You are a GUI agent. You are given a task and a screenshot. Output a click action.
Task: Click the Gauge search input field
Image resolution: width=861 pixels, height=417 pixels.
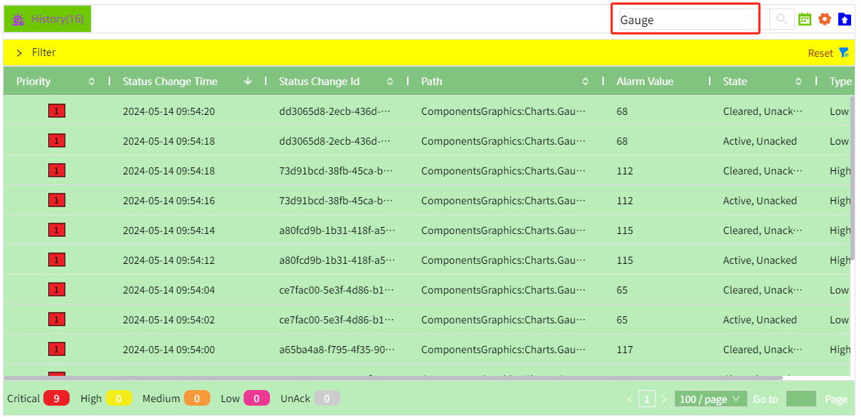pyautogui.click(x=686, y=20)
